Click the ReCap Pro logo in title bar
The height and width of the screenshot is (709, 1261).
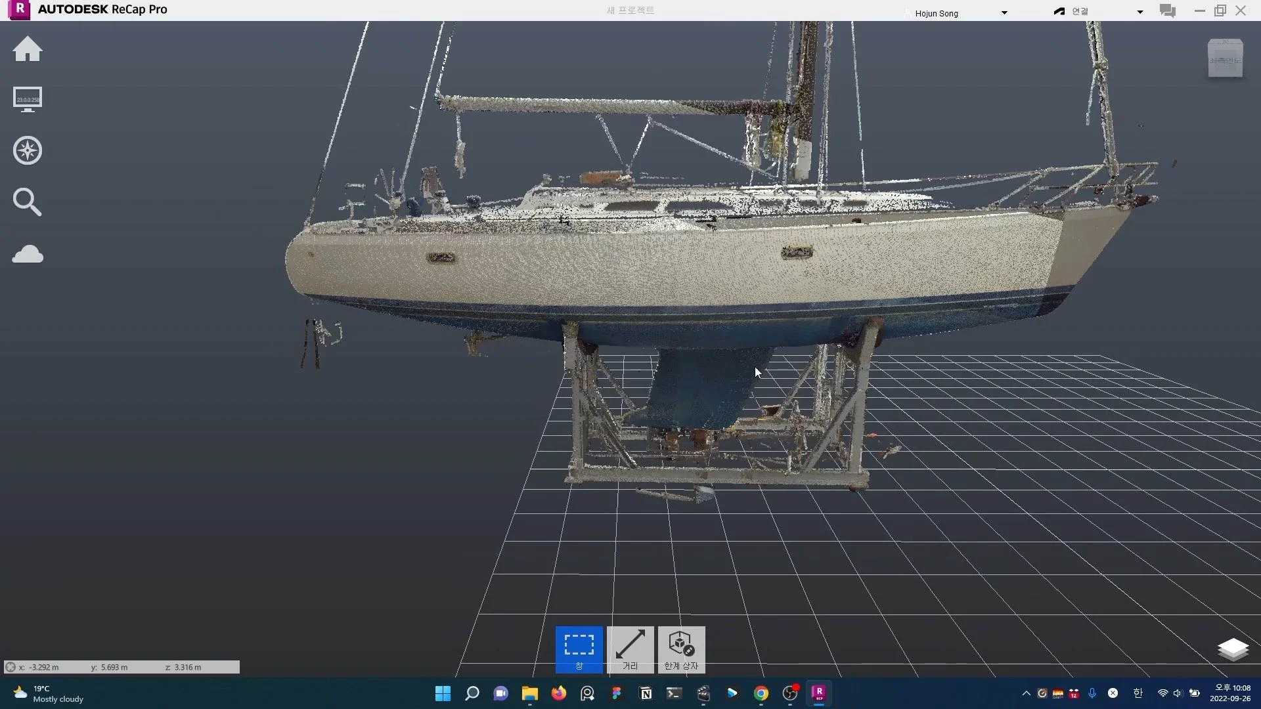(x=20, y=10)
